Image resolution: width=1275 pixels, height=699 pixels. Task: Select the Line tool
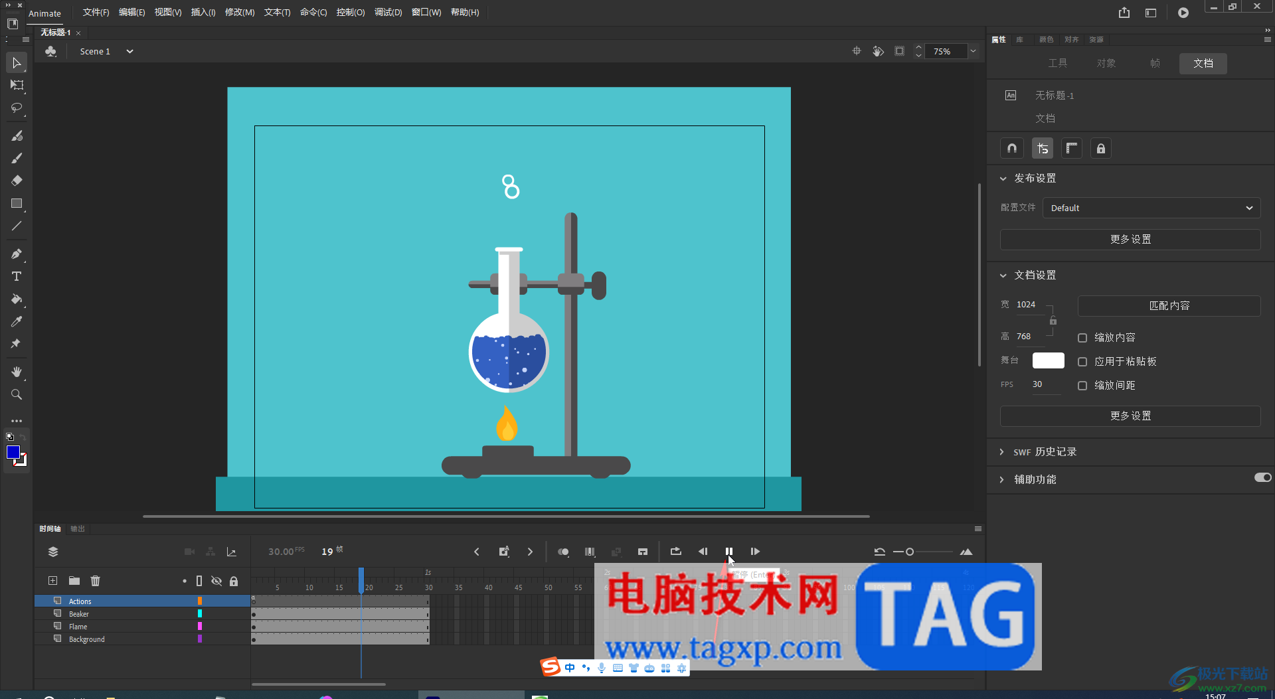tap(17, 226)
